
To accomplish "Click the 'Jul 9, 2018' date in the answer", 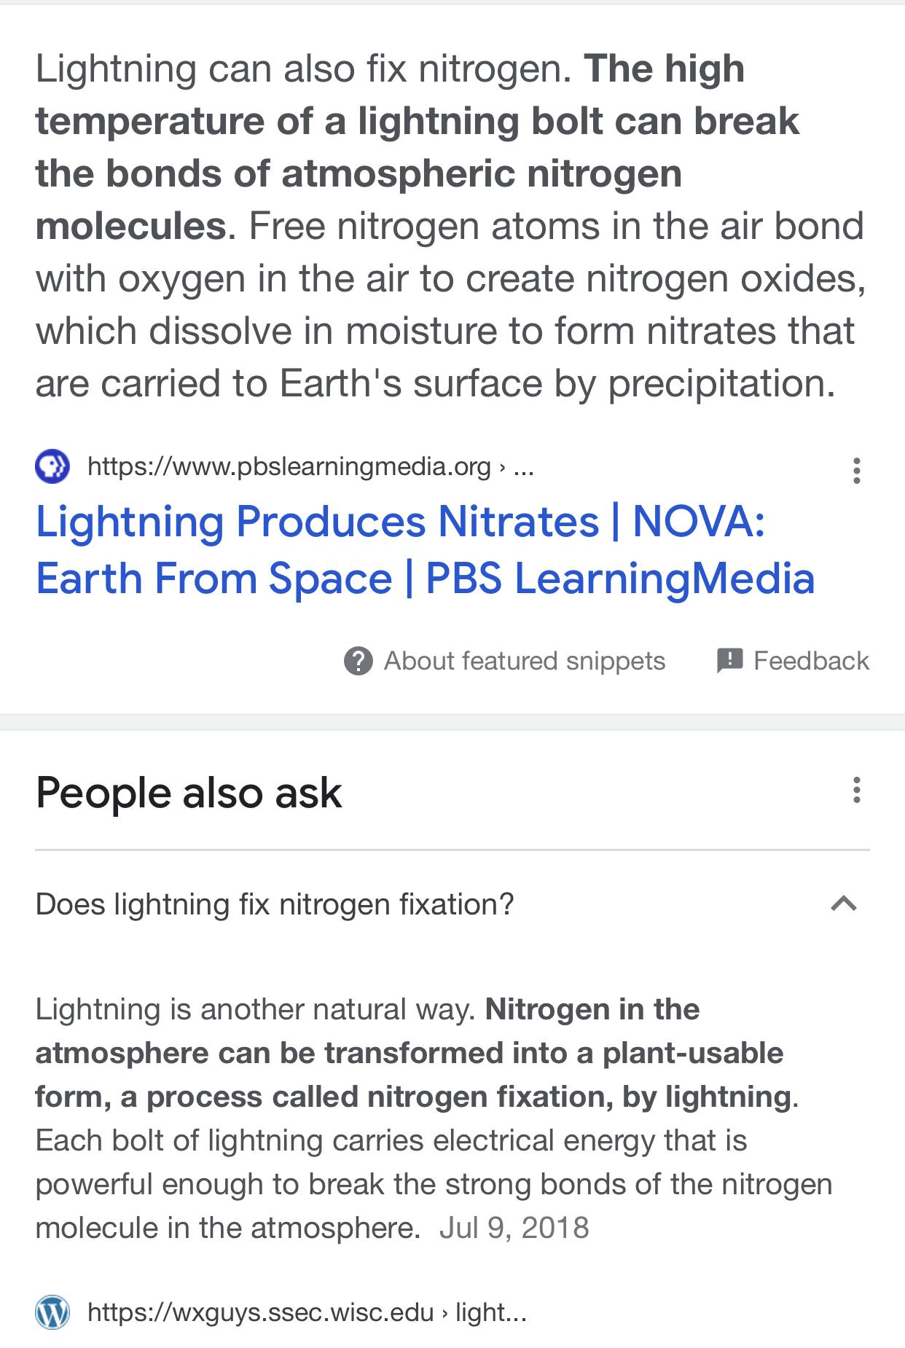I will [x=514, y=1228].
